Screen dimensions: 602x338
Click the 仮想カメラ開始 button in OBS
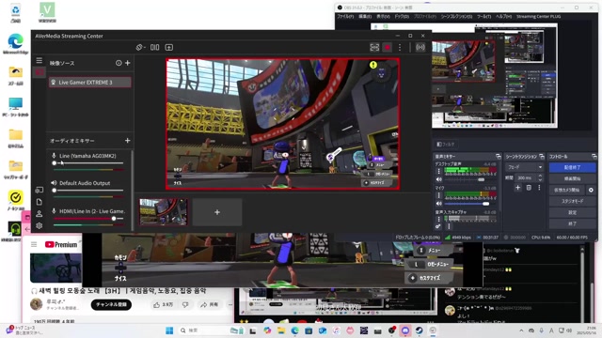pyautogui.click(x=566, y=190)
